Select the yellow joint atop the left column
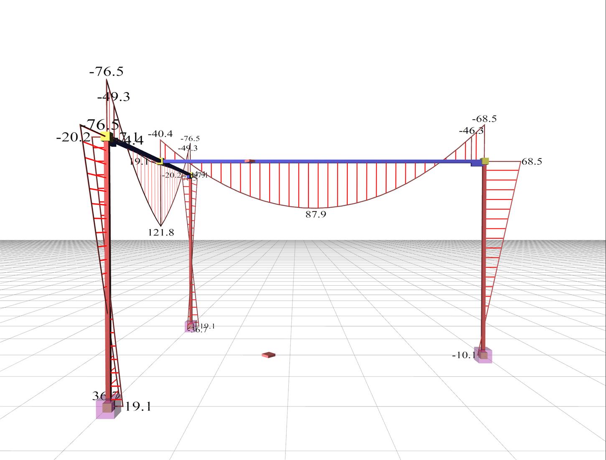Image resolution: width=606 pixels, height=460 pixels. point(105,137)
